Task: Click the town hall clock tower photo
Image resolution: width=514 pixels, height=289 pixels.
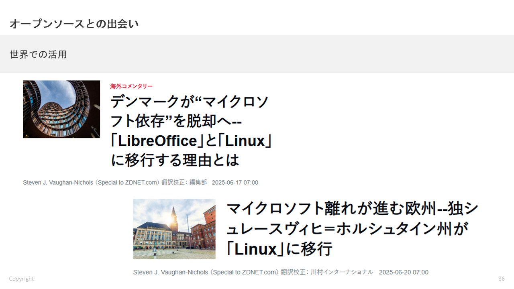Action: [x=174, y=229]
